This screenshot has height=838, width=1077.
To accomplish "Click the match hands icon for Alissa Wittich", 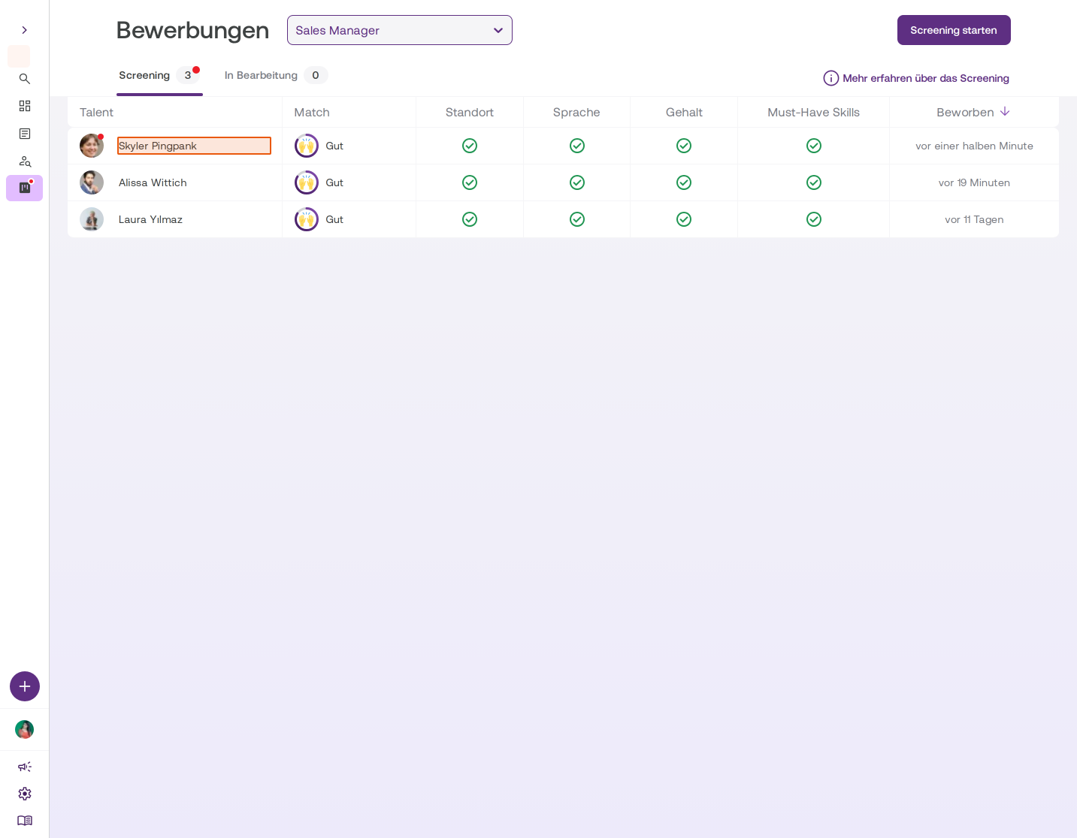I will point(307,182).
